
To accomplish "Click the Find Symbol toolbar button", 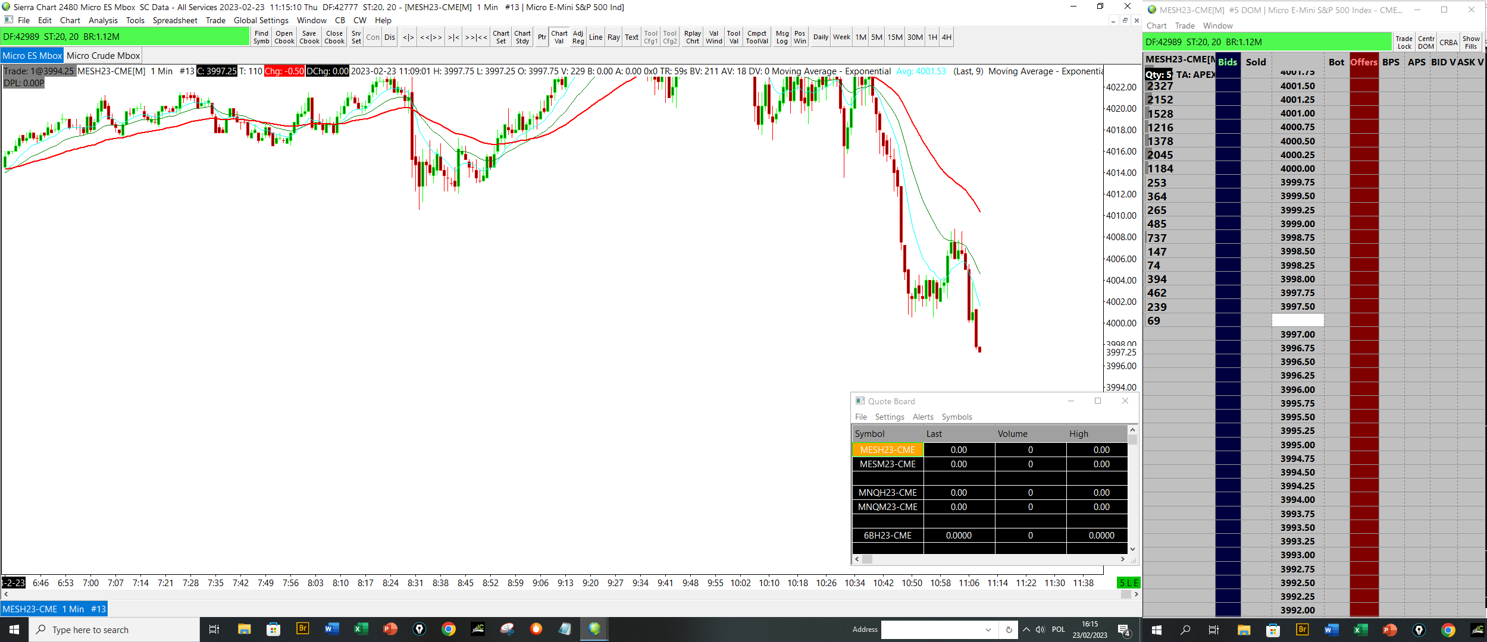I will 261,37.
